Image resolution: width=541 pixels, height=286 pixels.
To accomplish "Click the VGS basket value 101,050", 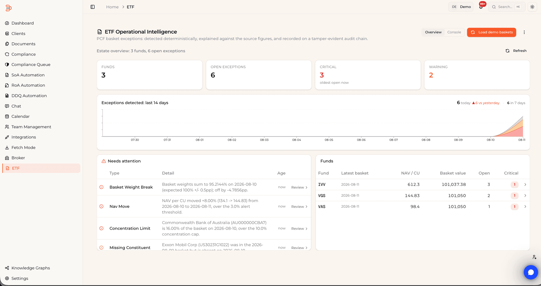I will click(x=457, y=195).
